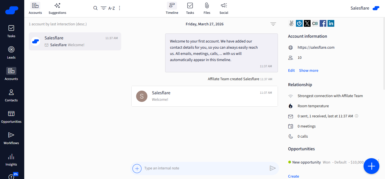Click the 'Account information' heading
The height and width of the screenshot is (179, 385).
click(x=307, y=36)
